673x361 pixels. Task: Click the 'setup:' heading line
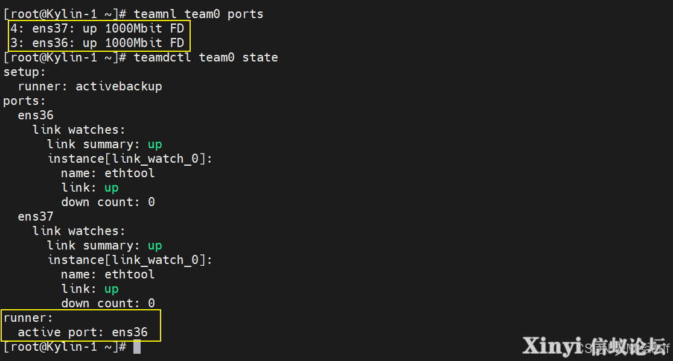pos(25,72)
